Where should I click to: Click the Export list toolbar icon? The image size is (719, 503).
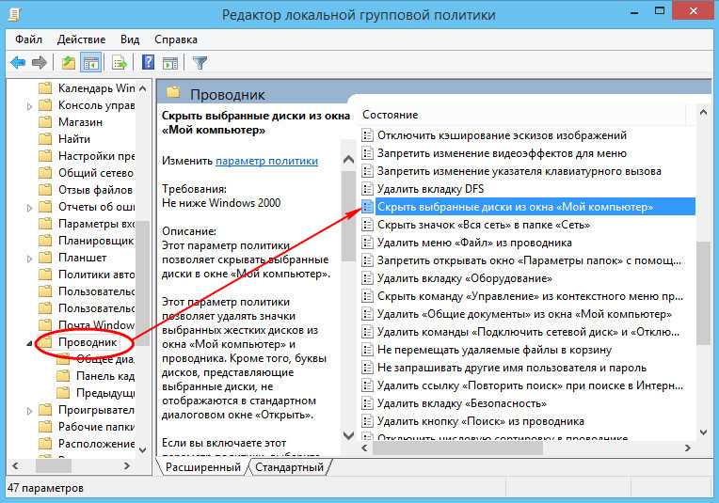click(120, 62)
